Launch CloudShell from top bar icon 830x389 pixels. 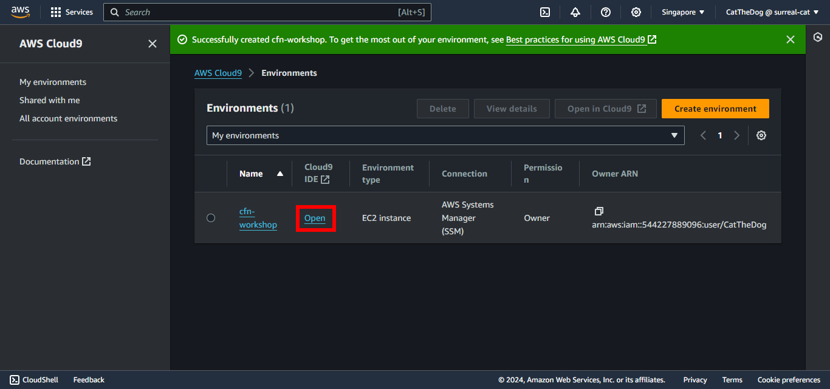(545, 12)
